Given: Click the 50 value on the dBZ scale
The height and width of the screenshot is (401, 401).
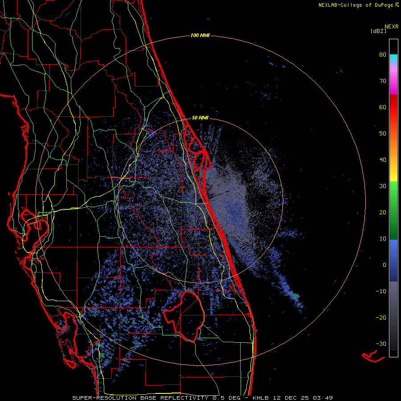Looking at the screenshot, I should click(x=383, y=134).
